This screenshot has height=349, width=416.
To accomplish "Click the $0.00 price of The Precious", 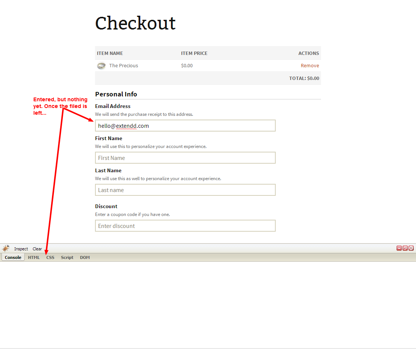I will [x=187, y=65].
